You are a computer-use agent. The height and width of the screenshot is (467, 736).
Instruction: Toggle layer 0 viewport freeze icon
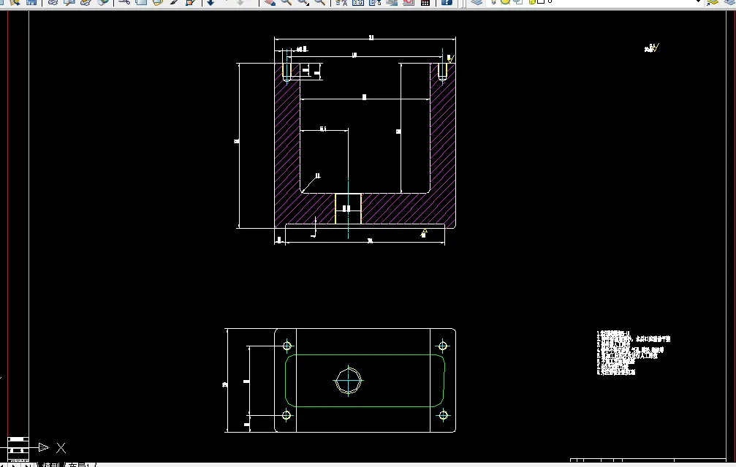click(518, 2)
